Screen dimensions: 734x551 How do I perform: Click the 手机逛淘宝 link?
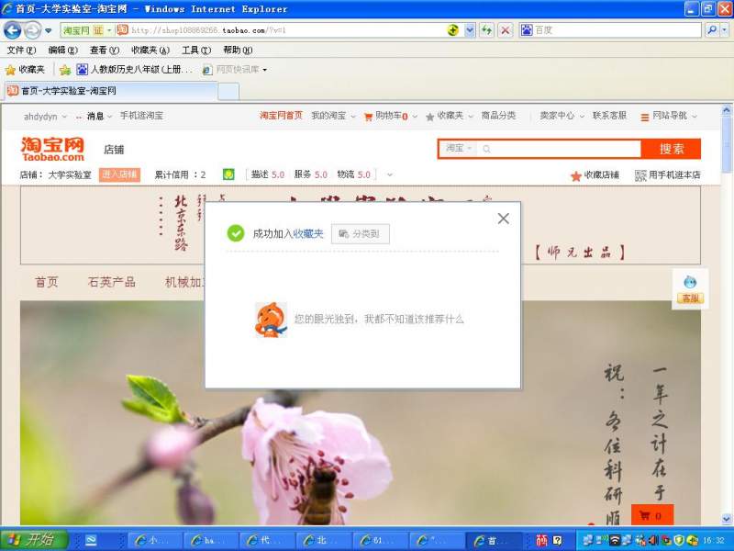pos(141,116)
